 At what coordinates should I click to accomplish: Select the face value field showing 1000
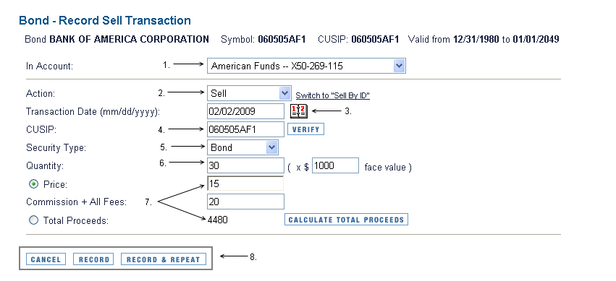point(335,165)
